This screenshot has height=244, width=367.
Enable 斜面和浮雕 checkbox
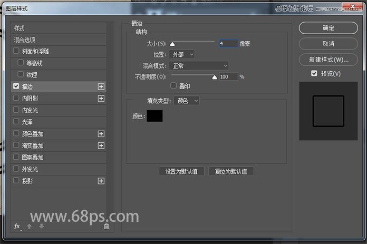click(16, 51)
